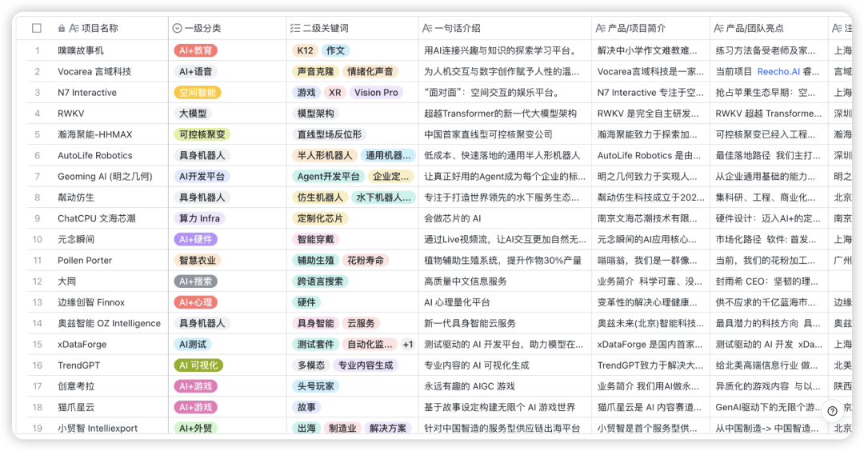Click the 大模型 tag for RWKV
The image size is (864, 451).
tap(193, 114)
